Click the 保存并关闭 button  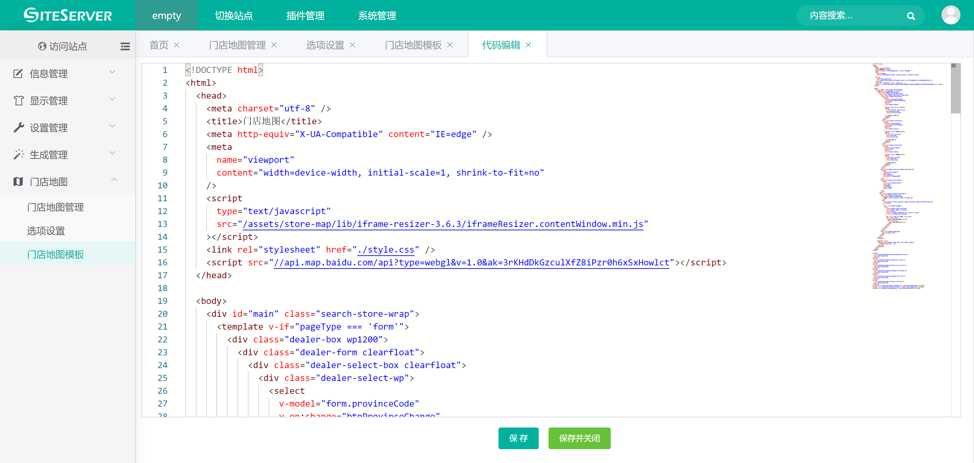(x=579, y=438)
